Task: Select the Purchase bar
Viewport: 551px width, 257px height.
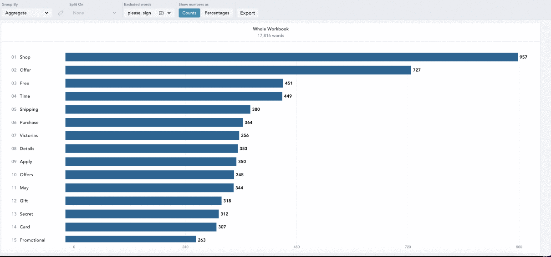Action: (x=154, y=123)
